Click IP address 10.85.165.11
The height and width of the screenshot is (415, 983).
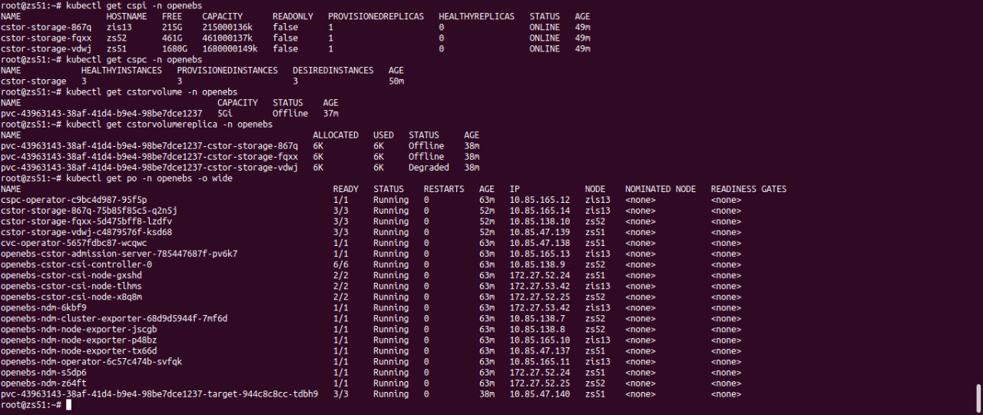[x=540, y=360]
